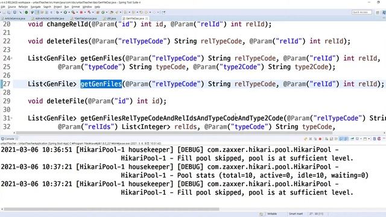Screen dimensions: 386x217
Task: Click the red Stop toolbar icon
Action: point(81,12)
